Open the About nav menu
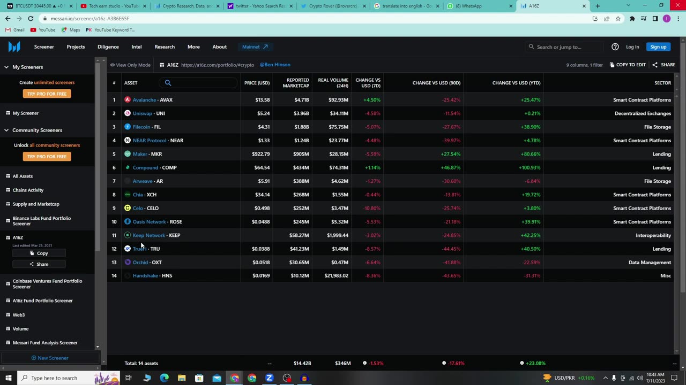Screen dimensions: 686x385 tap(220, 47)
